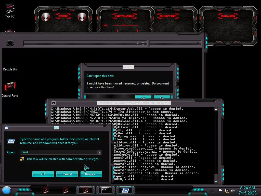Click the Run dialog title text
261x196 pixels.
pos(56,128)
